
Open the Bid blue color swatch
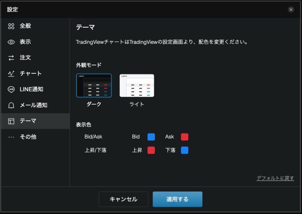151,137
